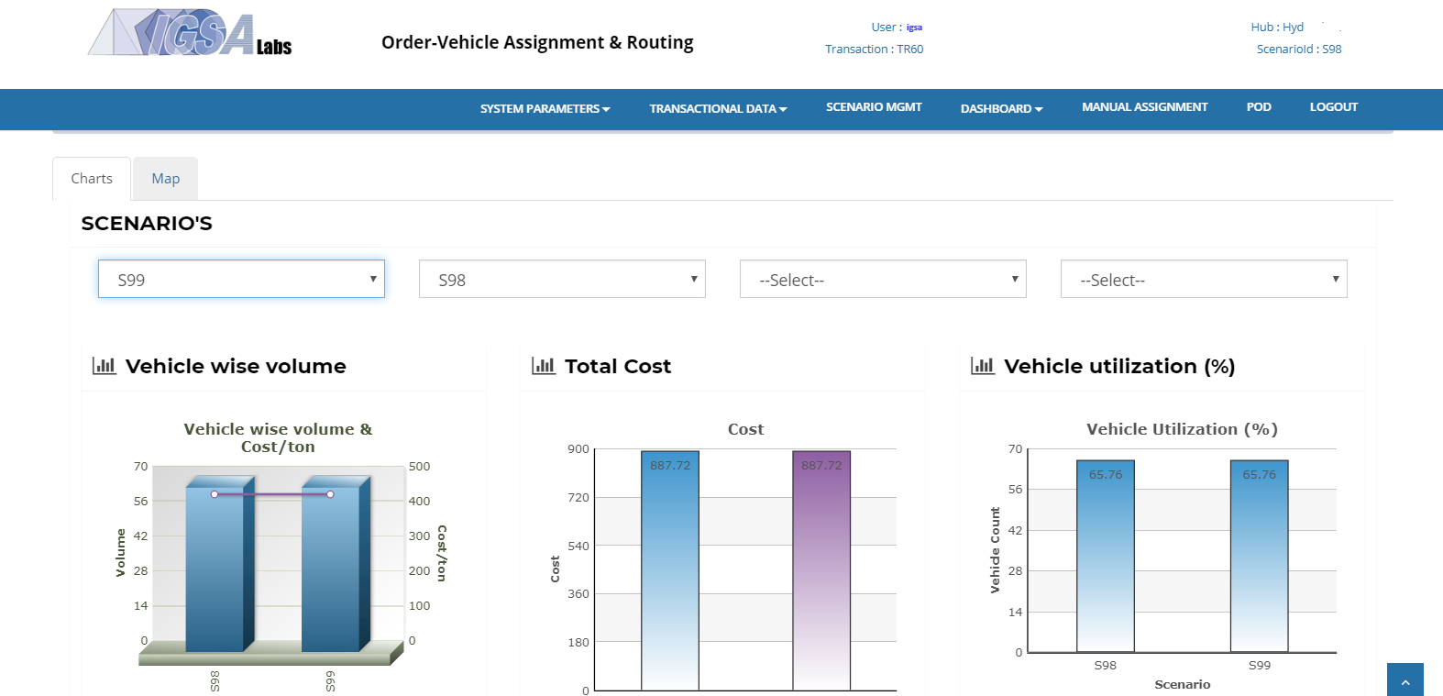Expand the Dashboard menu
The width and height of the screenshot is (1443, 696).
pyautogui.click(x=1001, y=108)
